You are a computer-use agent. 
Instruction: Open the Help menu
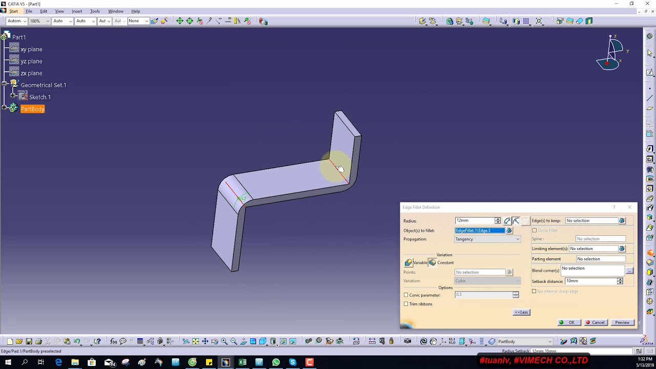[136, 11]
